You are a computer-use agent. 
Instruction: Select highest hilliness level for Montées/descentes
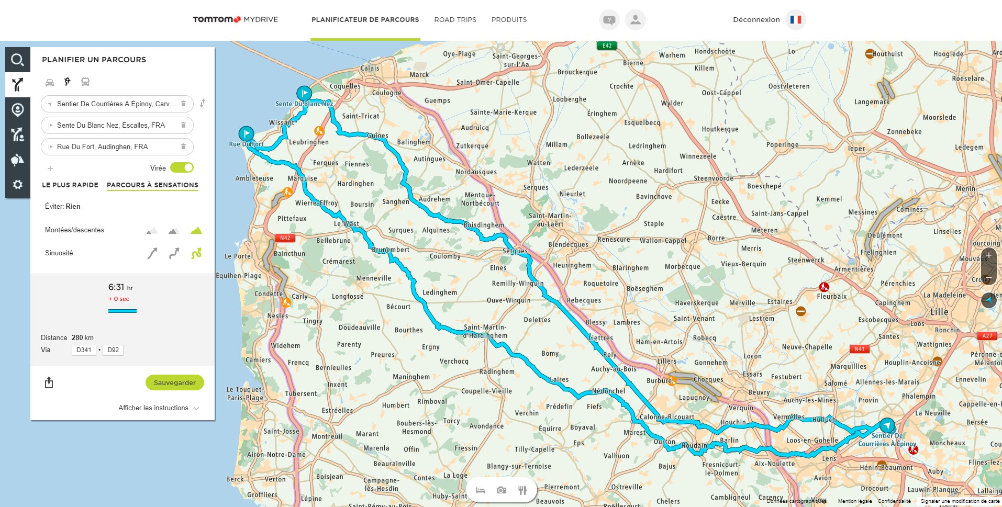196,230
